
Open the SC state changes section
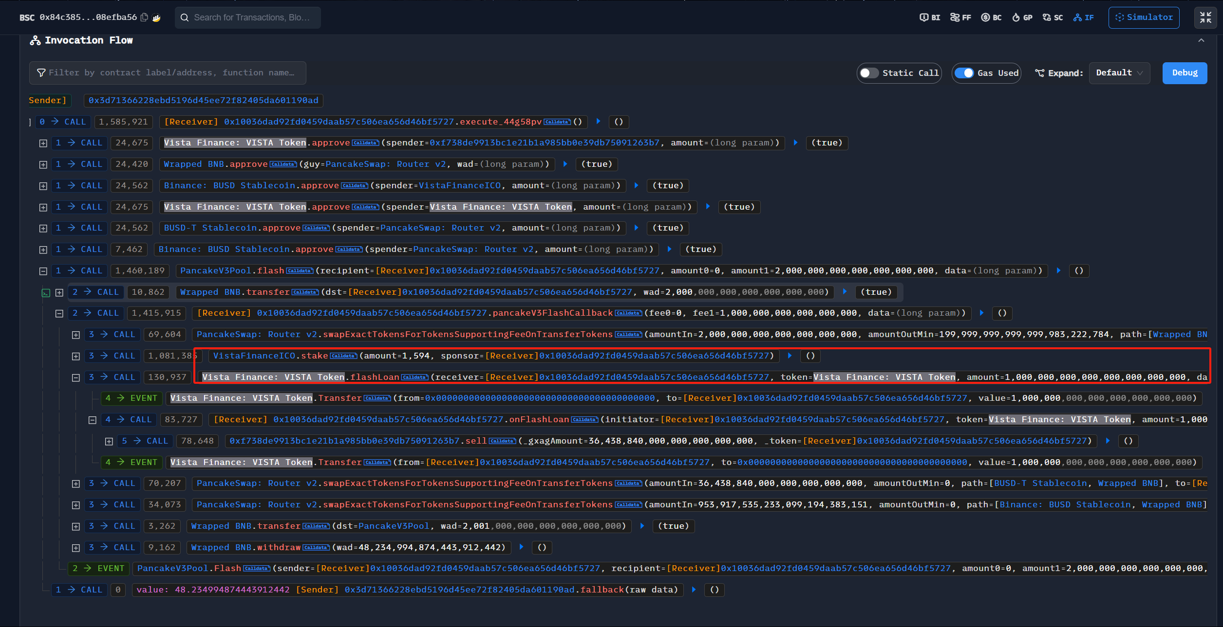pos(1053,18)
